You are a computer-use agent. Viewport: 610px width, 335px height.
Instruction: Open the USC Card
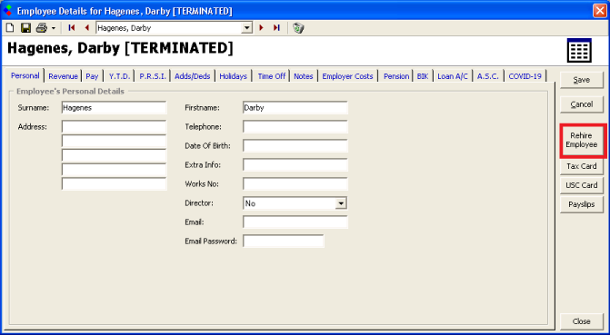point(582,185)
